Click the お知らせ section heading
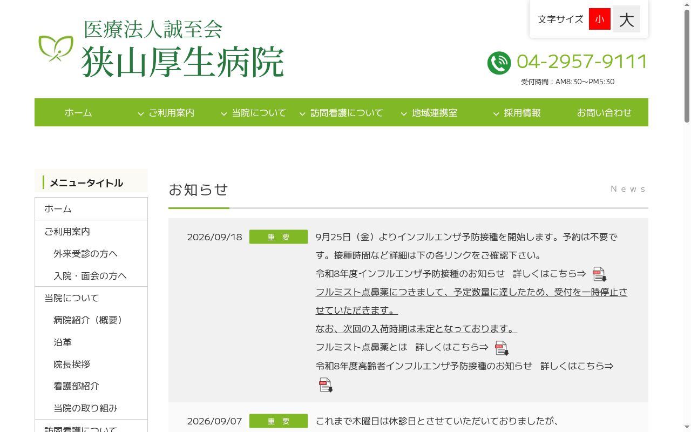 [198, 190]
